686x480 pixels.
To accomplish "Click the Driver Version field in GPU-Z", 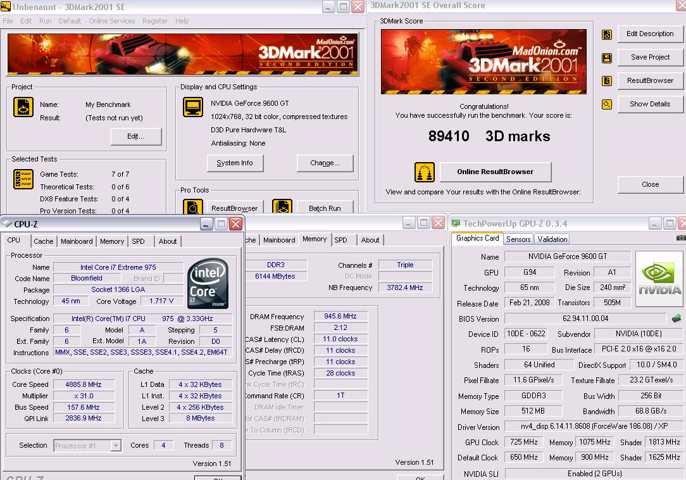I will point(593,426).
